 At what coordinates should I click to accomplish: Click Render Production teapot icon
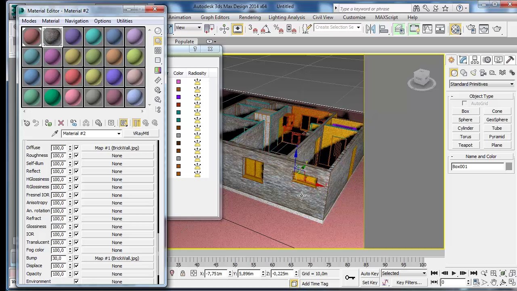tap(497, 29)
